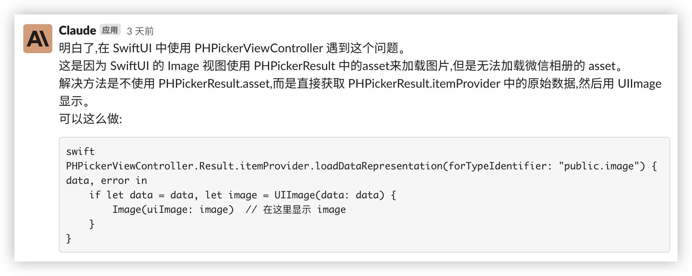The image size is (692, 276).
Task: Open the 3 天前 message timestamp
Action: 140,31
